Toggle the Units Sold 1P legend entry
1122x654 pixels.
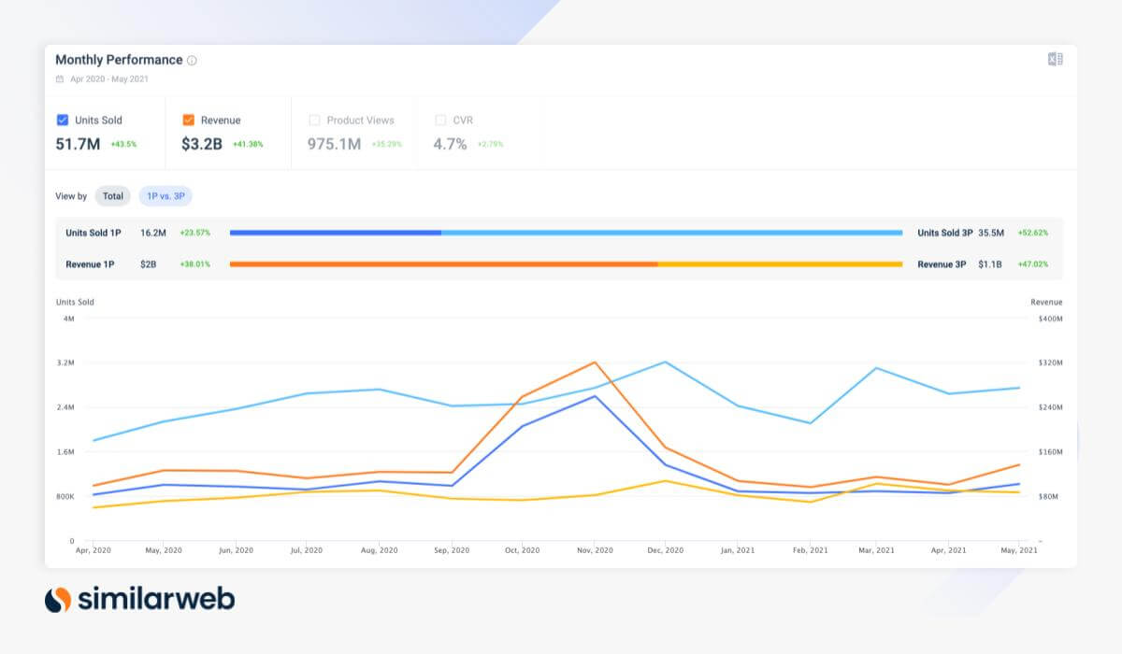point(93,233)
